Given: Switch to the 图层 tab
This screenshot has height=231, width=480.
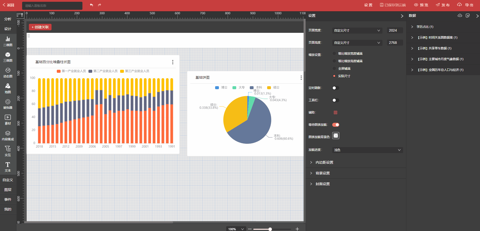Looking at the screenshot, I should pos(8,190).
